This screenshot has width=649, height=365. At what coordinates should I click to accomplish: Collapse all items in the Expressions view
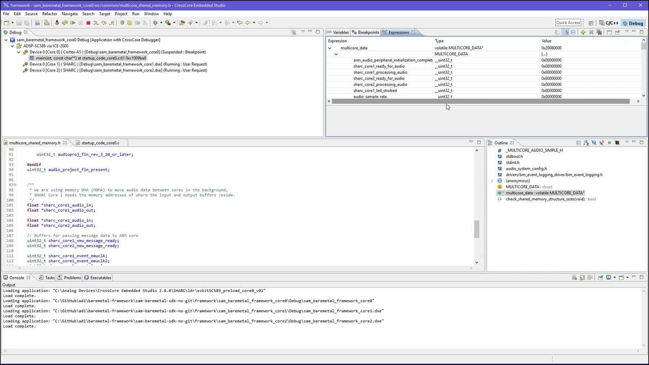pyautogui.click(x=573, y=32)
